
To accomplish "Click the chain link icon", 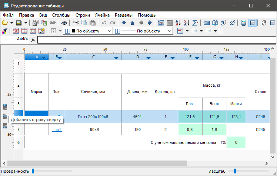I will 53,23.
